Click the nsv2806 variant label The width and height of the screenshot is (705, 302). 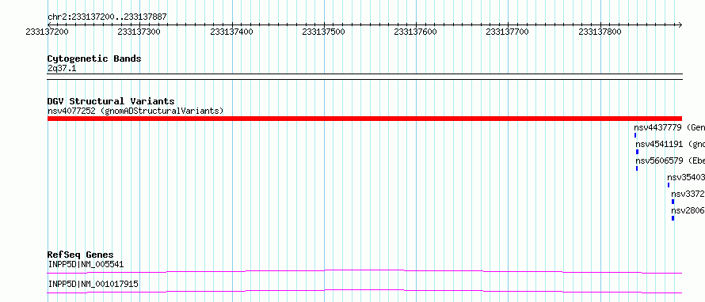pos(688,211)
